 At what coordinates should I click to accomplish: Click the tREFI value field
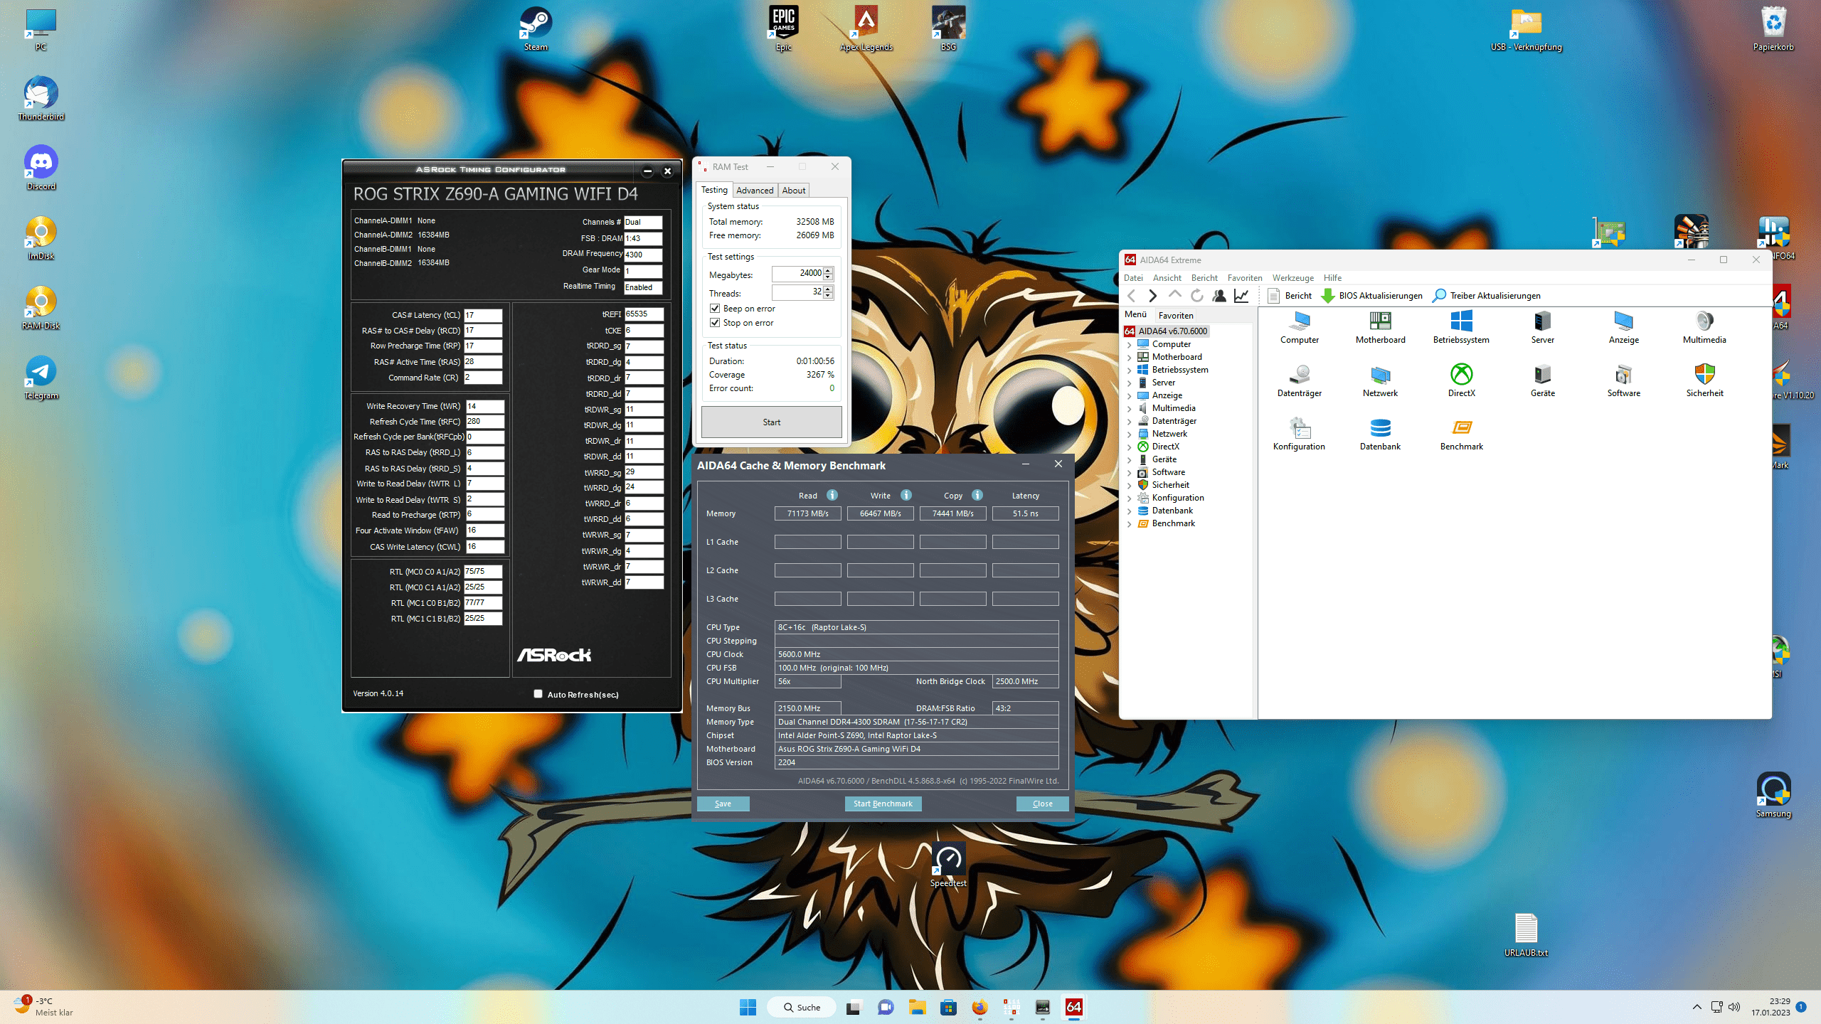pos(644,314)
